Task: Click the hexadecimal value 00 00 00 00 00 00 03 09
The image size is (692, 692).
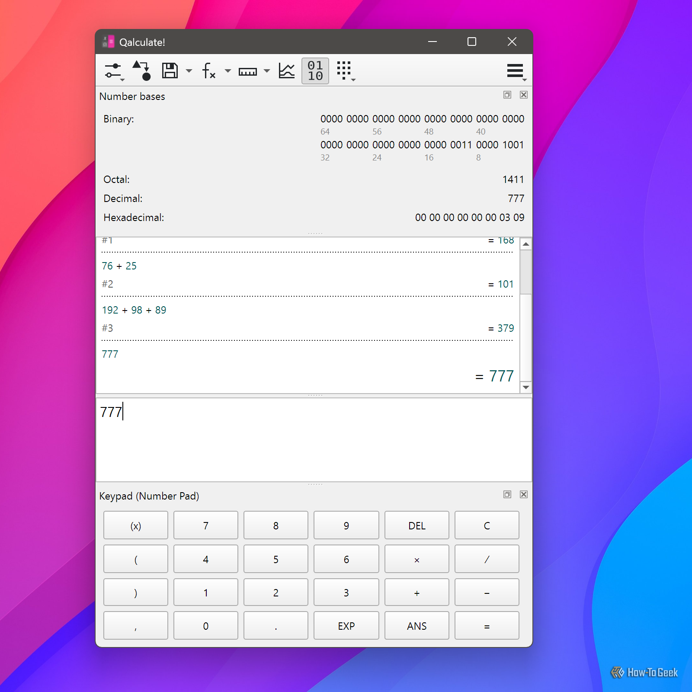Action: point(470,218)
